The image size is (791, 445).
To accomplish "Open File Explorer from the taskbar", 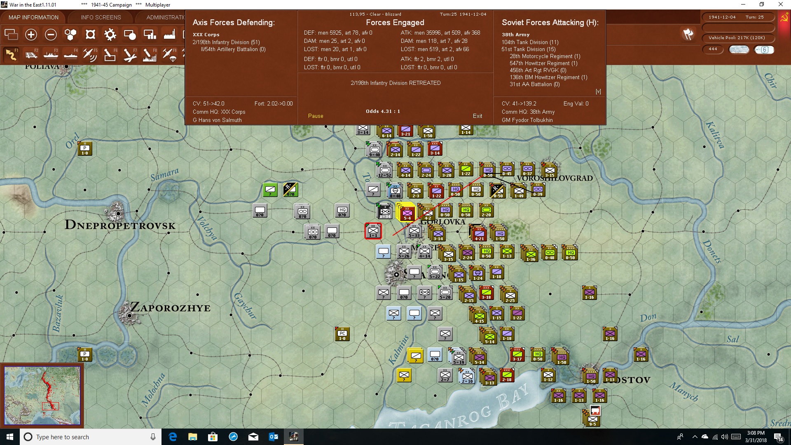I will 193,437.
